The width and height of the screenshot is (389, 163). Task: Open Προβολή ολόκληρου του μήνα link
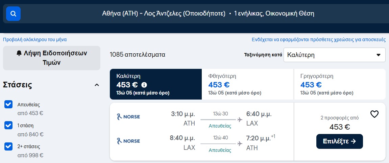pos(35,39)
